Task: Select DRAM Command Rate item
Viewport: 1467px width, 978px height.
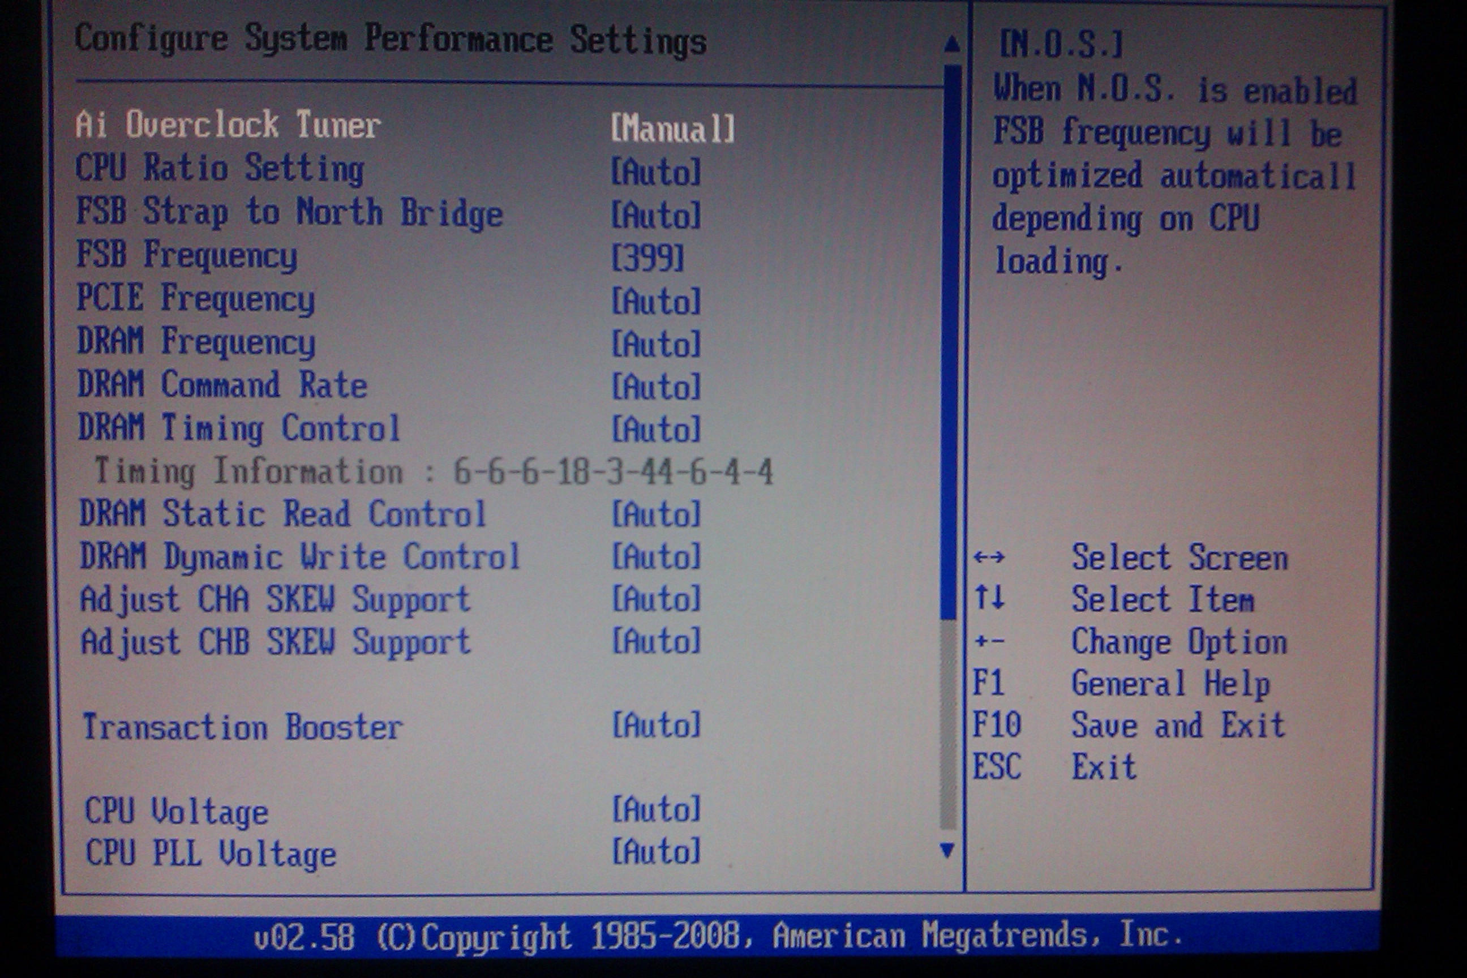Action: pyautogui.click(x=222, y=385)
